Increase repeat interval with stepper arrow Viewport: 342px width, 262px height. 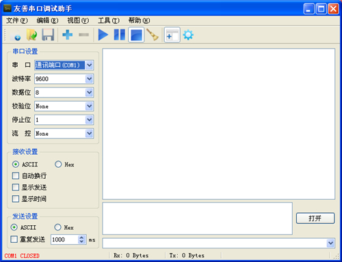pyautogui.click(x=81, y=237)
